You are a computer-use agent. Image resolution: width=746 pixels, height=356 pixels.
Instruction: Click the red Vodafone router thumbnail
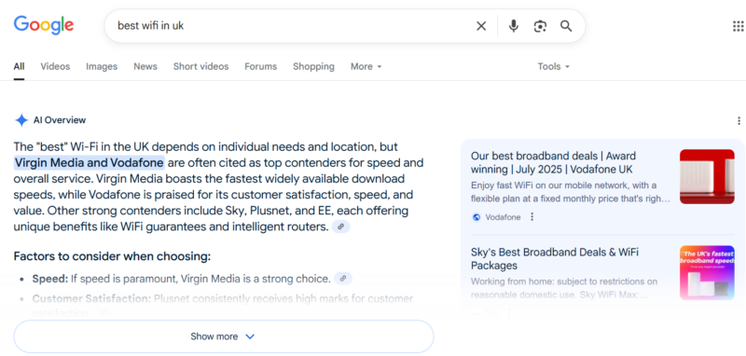707,177
